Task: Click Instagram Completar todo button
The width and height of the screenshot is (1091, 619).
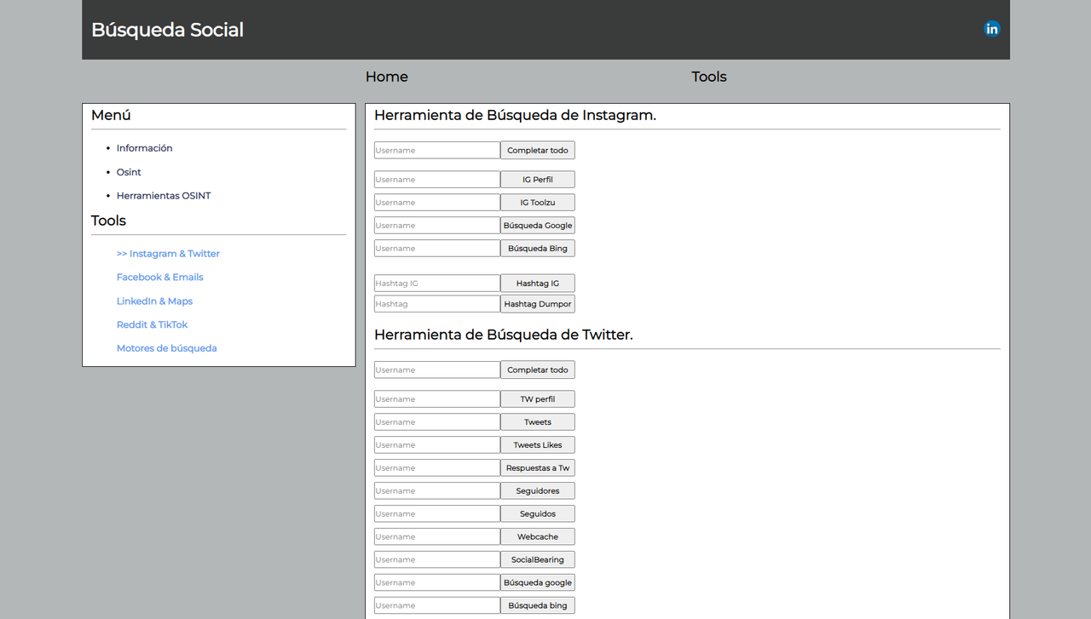Action: tap(538, 151)
